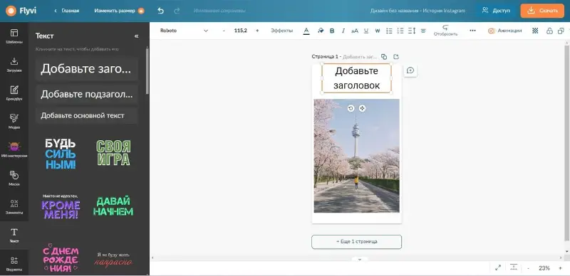This screenshot has height=276, width=570.
Task: Add body text Добавьте основной текст
Action: click(86, 115)
